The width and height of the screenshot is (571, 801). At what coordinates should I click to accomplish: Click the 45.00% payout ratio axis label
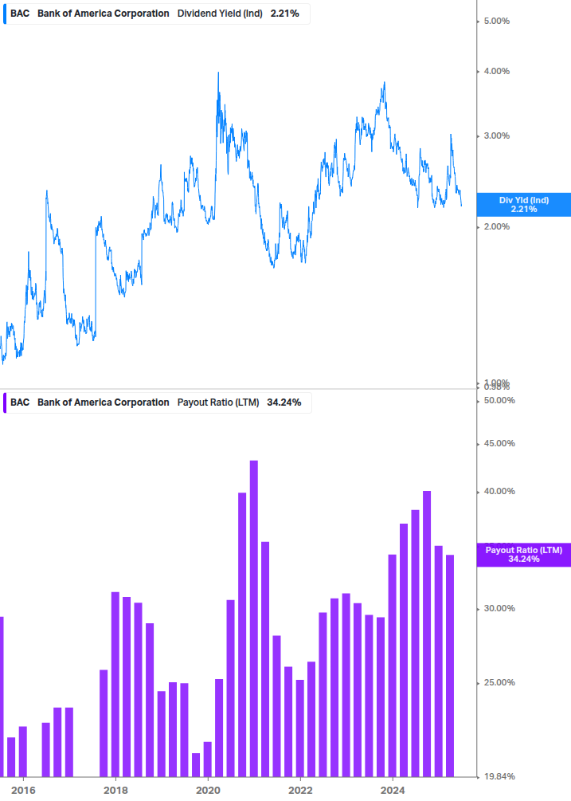(x=499, y=443)
